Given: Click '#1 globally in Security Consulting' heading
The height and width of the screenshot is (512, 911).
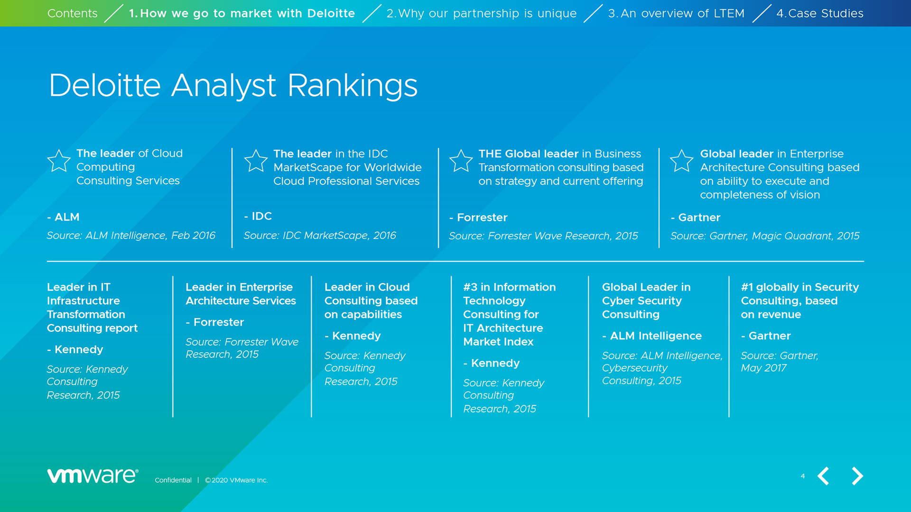Looking at the screenshot, I should click(799, 301).
